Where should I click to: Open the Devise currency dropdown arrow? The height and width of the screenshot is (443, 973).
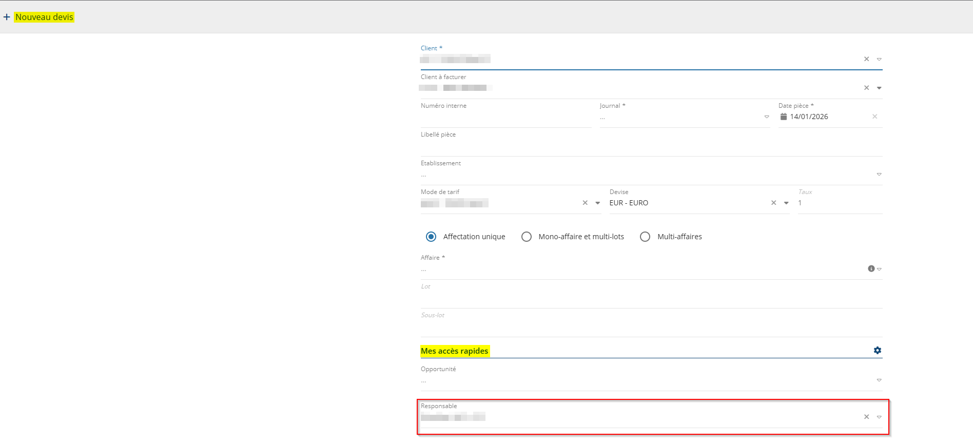[786, 203]
